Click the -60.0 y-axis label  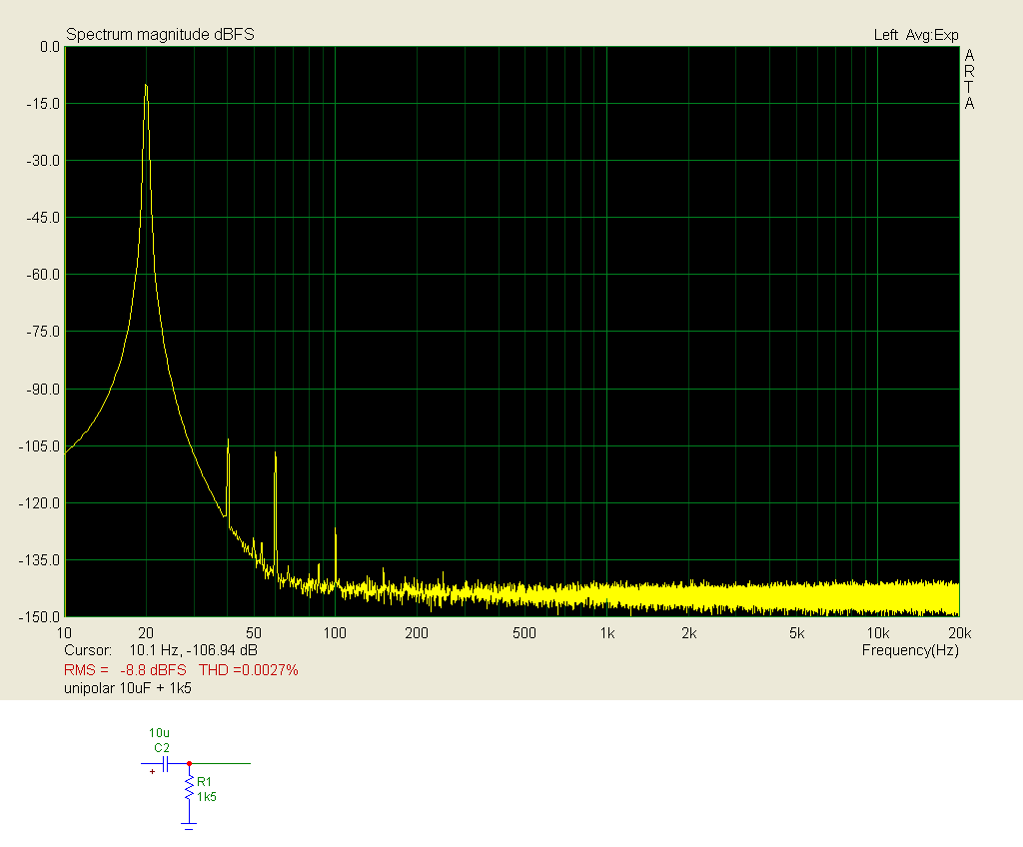tap(43, 275)
